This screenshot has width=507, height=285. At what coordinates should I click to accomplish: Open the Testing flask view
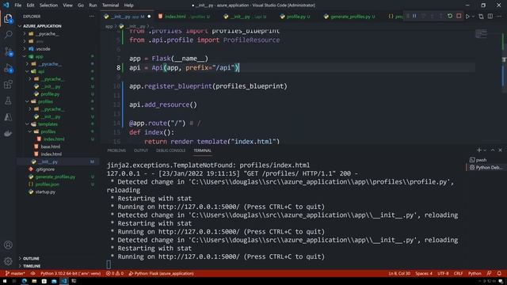tap(8, 101)
